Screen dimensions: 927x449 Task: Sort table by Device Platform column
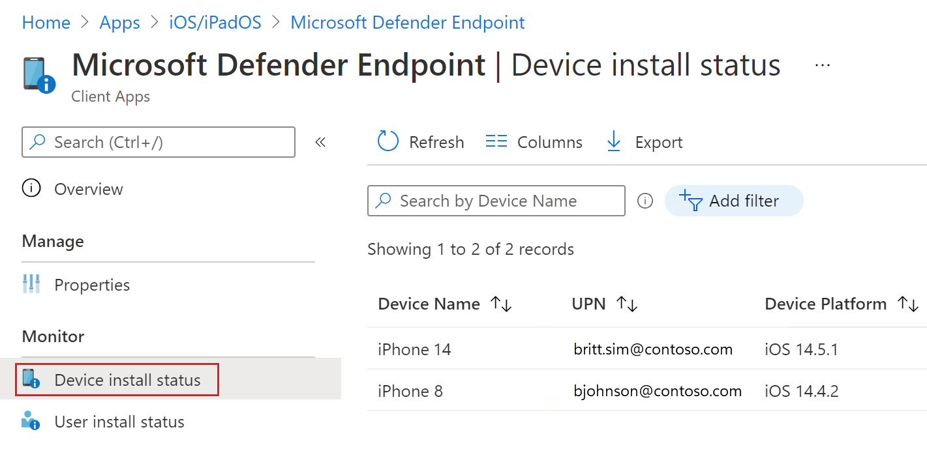click(x=908, y=304)
